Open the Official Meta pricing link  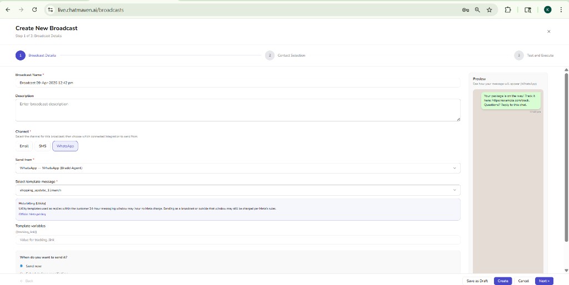tap(32, 215)
